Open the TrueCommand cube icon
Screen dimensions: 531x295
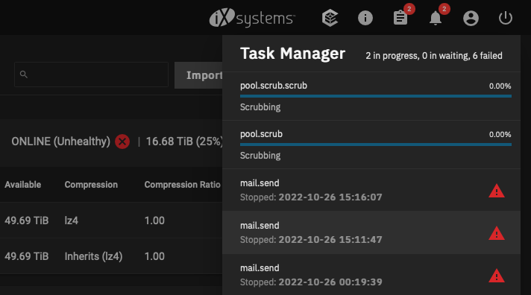[x=330, y=18]
